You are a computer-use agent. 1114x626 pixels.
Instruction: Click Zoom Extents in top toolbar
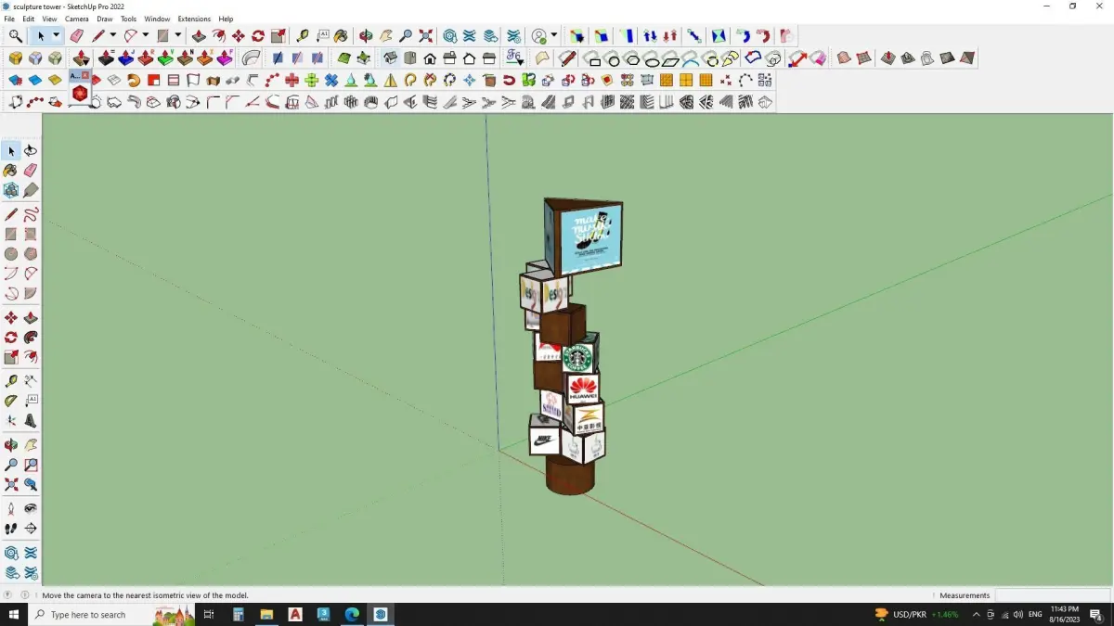click(426, 36)
